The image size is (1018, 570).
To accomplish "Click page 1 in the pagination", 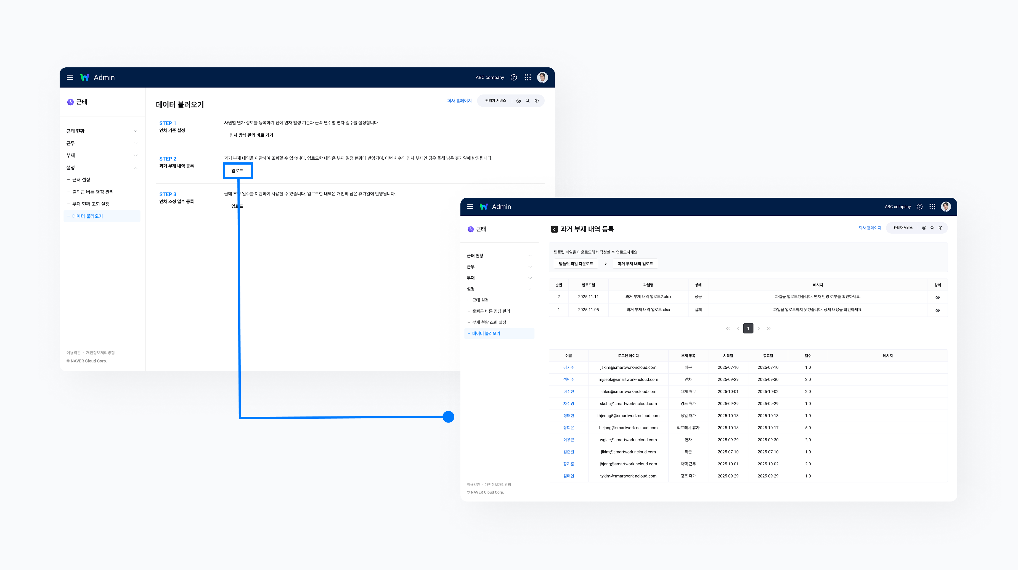I will [x=748, y=328].
